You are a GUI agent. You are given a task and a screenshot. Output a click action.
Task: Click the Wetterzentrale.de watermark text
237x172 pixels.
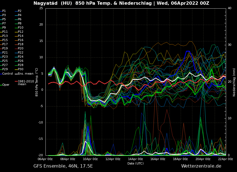click(201, 166)
